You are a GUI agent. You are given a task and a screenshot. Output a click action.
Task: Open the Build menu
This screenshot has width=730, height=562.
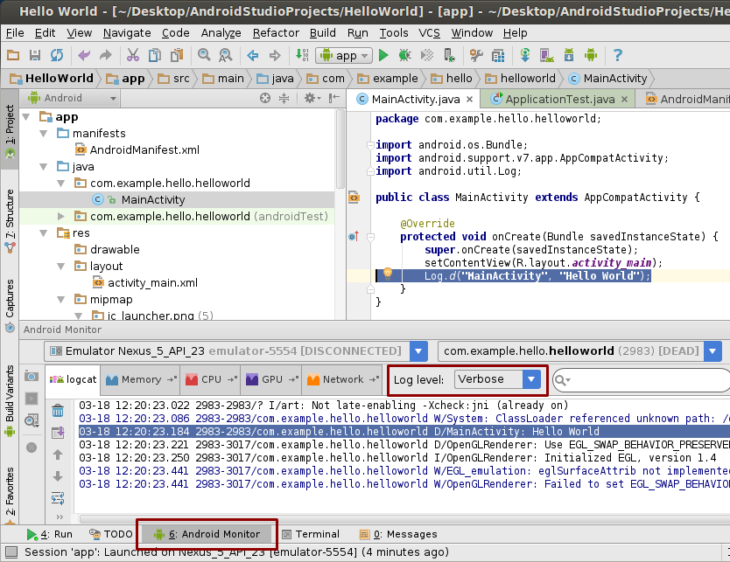click(x=323, y=33)
